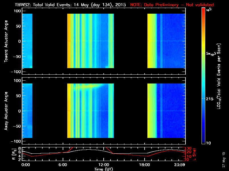Click the red 'L Shell' axis label
Viewport: 229px width, 171px height.
(x=194, y=154)
